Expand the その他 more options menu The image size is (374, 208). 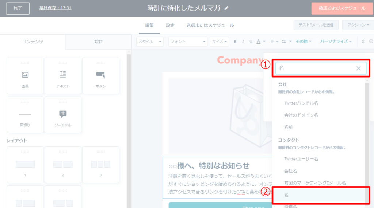[x=303, y=42]
